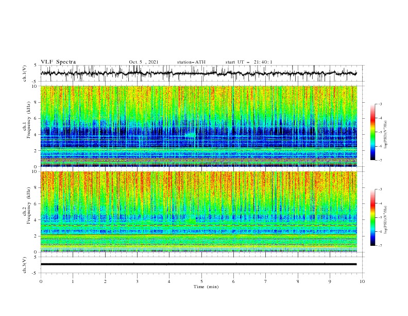
Task: Click the time axis tick label '0'
Action: pos(41,281)
